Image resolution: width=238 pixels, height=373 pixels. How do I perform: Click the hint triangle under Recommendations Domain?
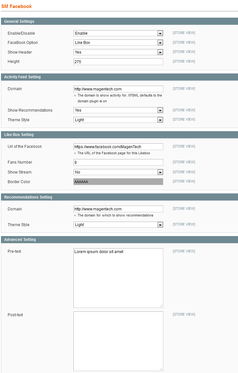(75, 215)
